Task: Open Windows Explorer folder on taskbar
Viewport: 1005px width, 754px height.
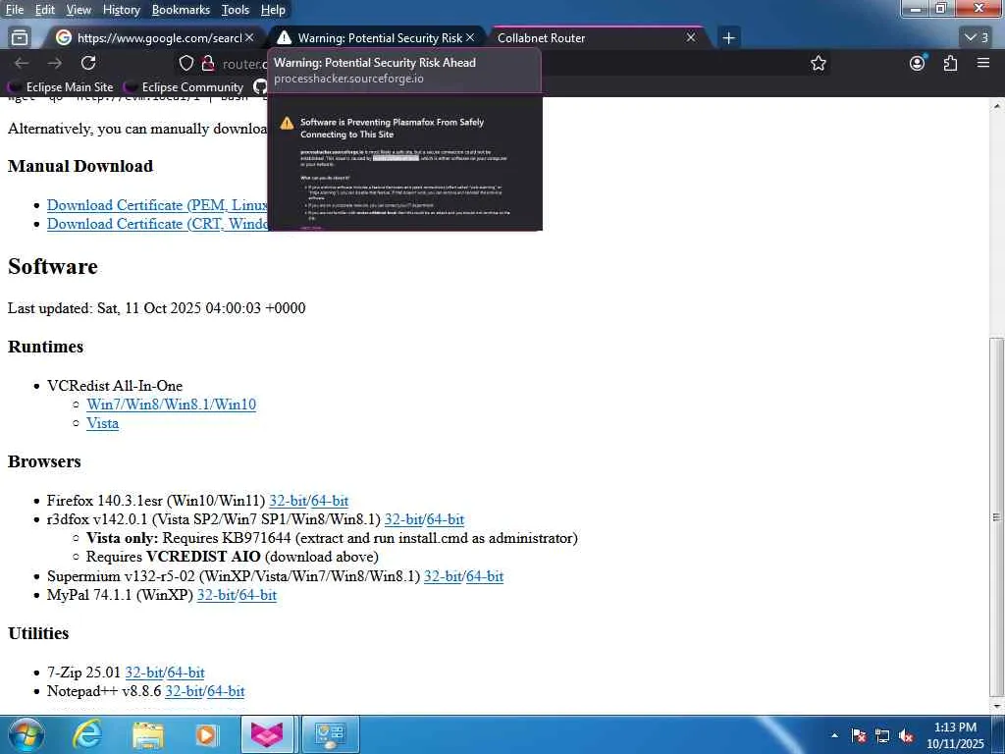Action: [148, 734]
